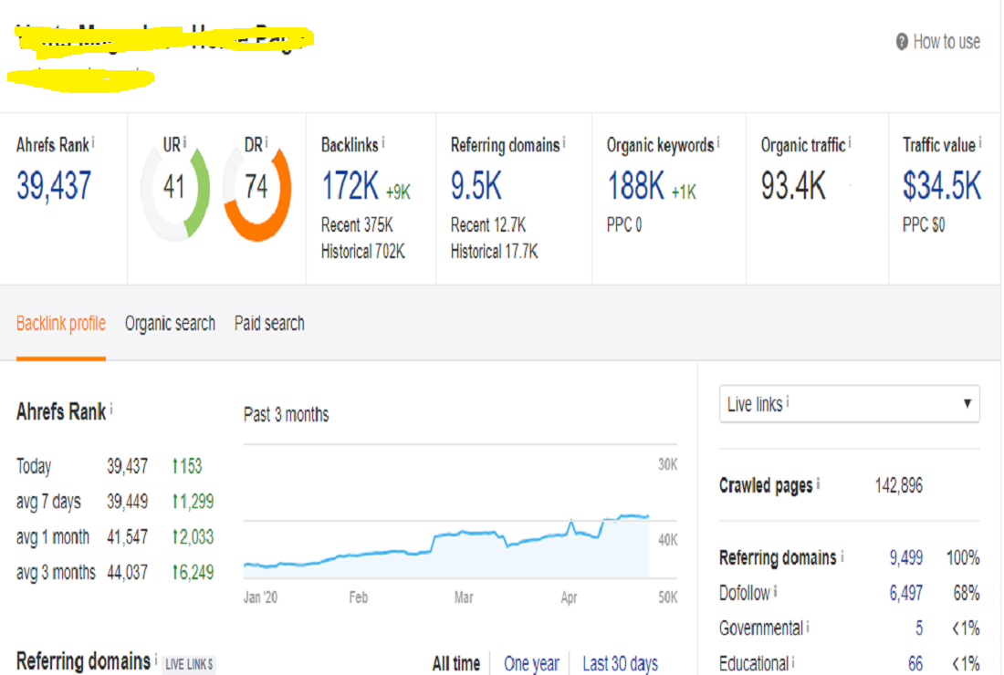Viewport: 1004px width, 675px height.
Task: Click the info icon beside UR
Action: tap(184, 142)
